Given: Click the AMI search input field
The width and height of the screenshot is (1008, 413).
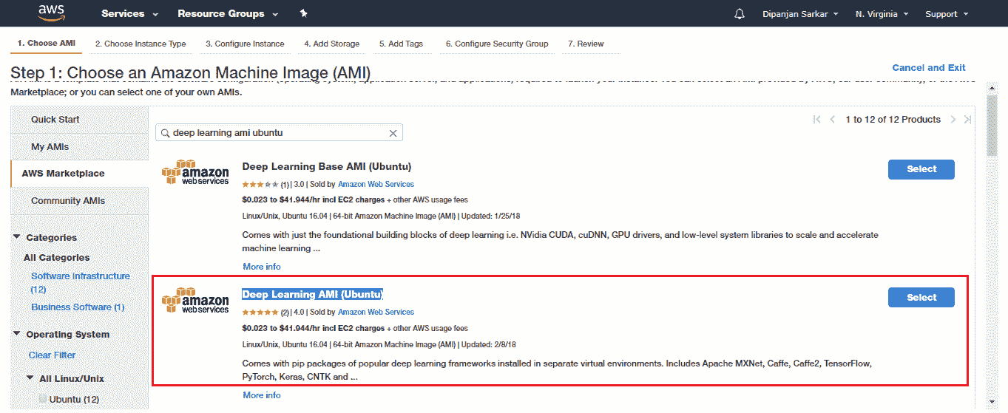Looking at the screenshot, I should pyautogui.click(x=279, y=133).
